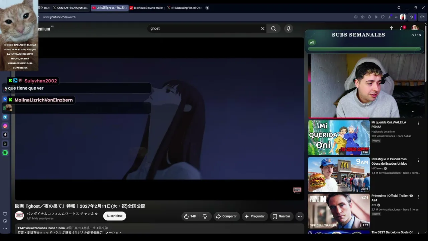Click the #堀田真由 hashtag
This screenshot has width=428, height=241.
click(74, 228)
